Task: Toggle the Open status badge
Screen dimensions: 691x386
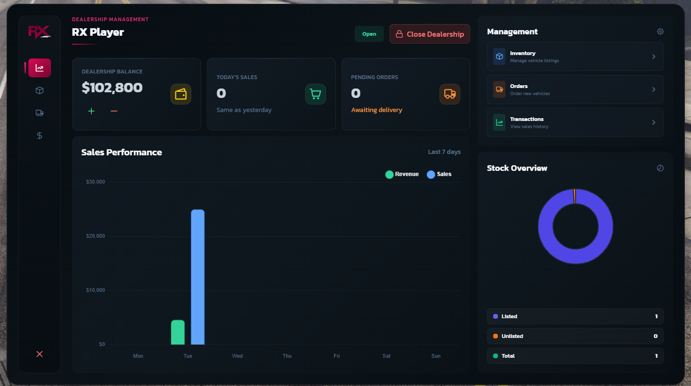Action: click(369, 33)
